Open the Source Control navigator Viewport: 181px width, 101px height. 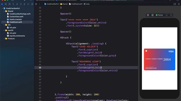[6, 4]
